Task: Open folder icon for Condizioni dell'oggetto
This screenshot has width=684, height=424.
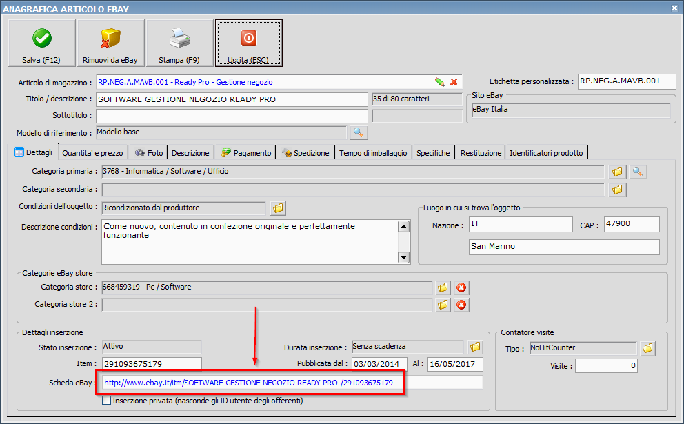Action: 278,208
